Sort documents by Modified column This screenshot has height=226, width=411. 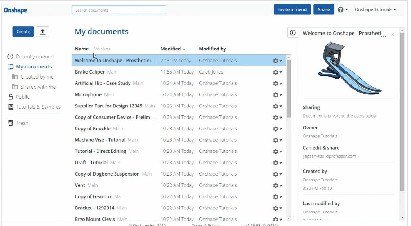click(173, 49)
